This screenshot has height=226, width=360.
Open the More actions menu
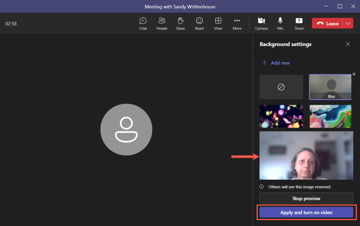click(x=237, y=23)
